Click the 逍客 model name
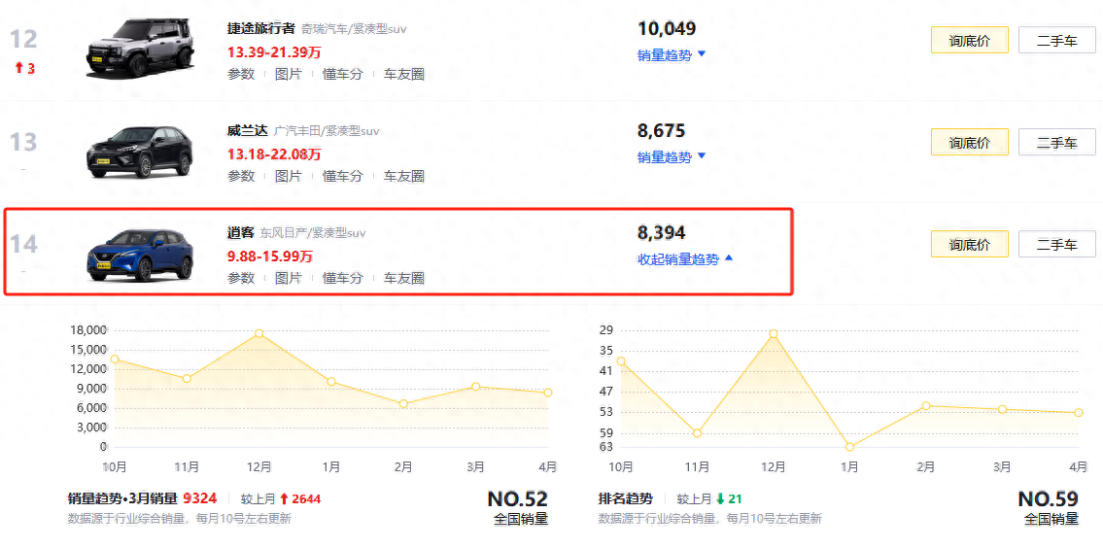 click(x=241, y=232)
